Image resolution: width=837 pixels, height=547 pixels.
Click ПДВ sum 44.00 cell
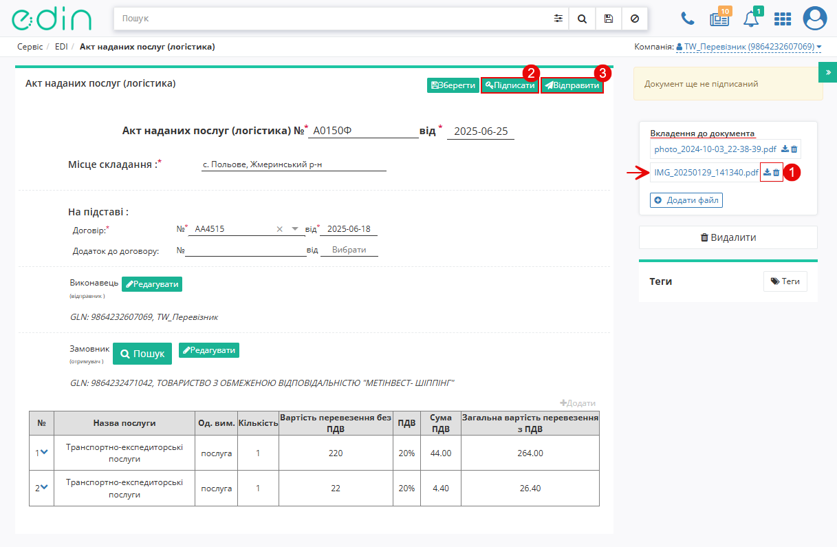[x=442, y=453]
